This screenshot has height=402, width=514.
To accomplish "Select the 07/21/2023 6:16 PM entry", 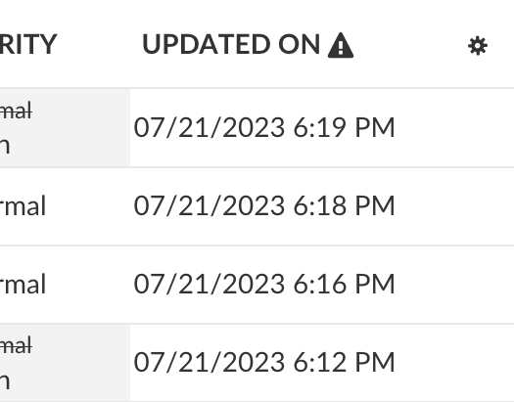I will [x=264, y=284].
